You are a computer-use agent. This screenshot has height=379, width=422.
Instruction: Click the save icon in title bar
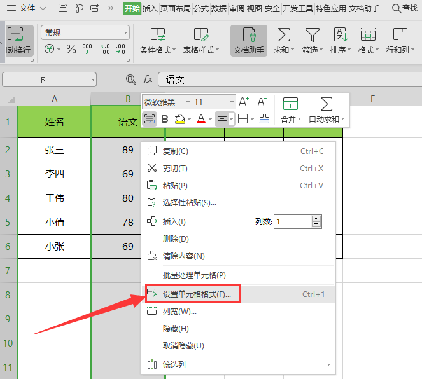[62, 8]
